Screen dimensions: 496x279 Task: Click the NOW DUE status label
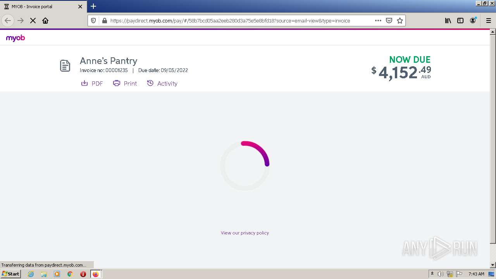point(410,59)
